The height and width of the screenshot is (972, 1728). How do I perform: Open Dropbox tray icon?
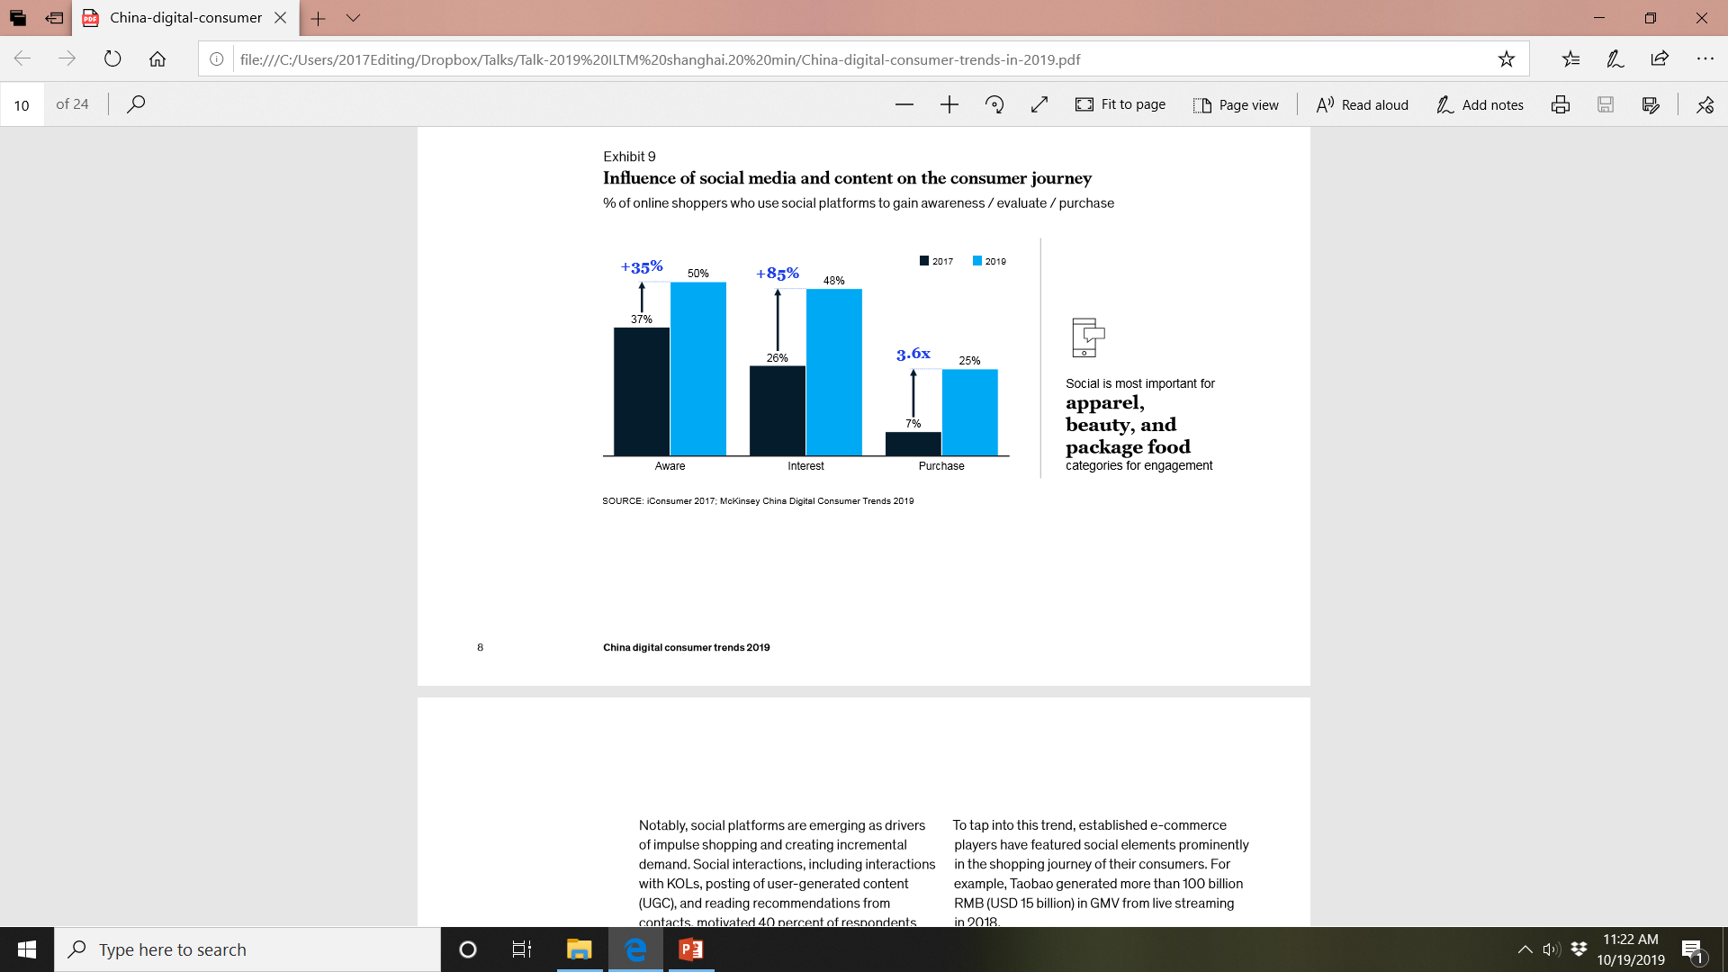[1579, 949]
